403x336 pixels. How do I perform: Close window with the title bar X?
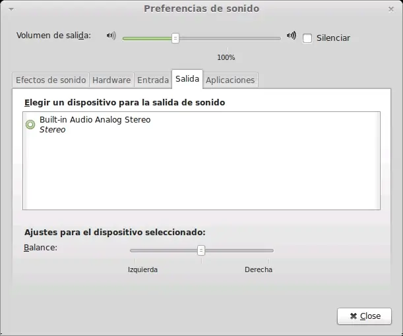(x=391, y=9)
